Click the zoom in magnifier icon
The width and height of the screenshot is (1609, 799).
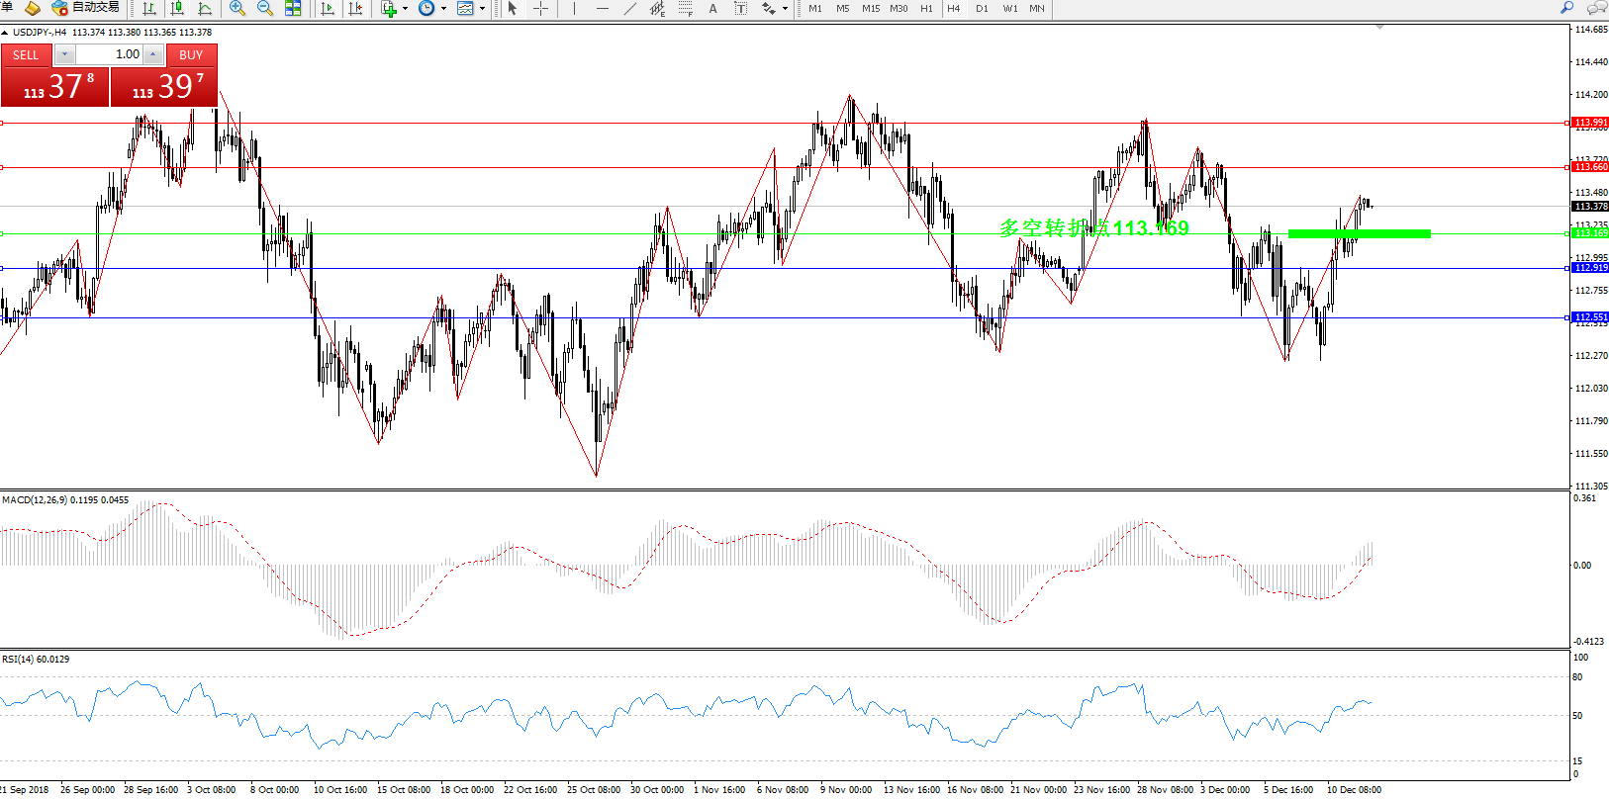(x=237, y=8)
